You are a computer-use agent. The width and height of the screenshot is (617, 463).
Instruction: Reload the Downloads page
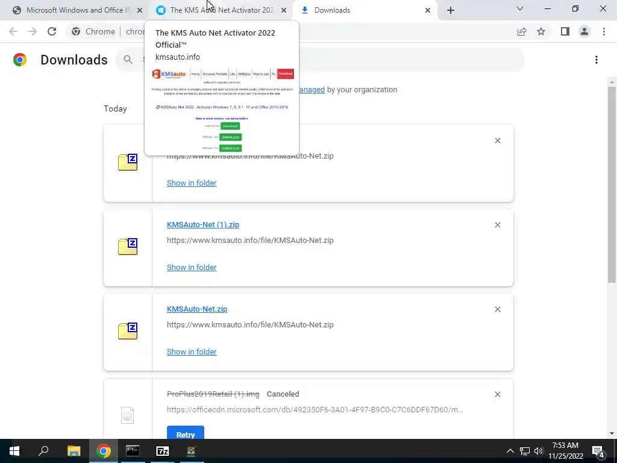(x=52, y=31)
